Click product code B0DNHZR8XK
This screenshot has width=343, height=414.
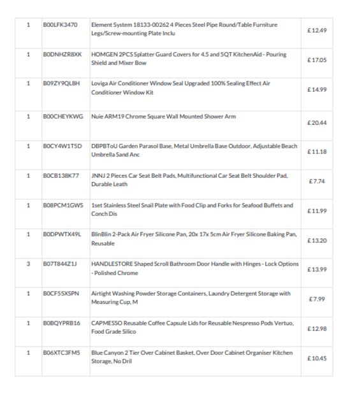[x=62, y=54]
